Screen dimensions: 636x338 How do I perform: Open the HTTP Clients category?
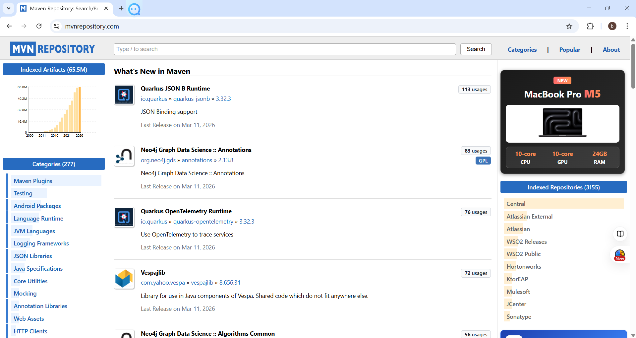click(x=30, y=331)
